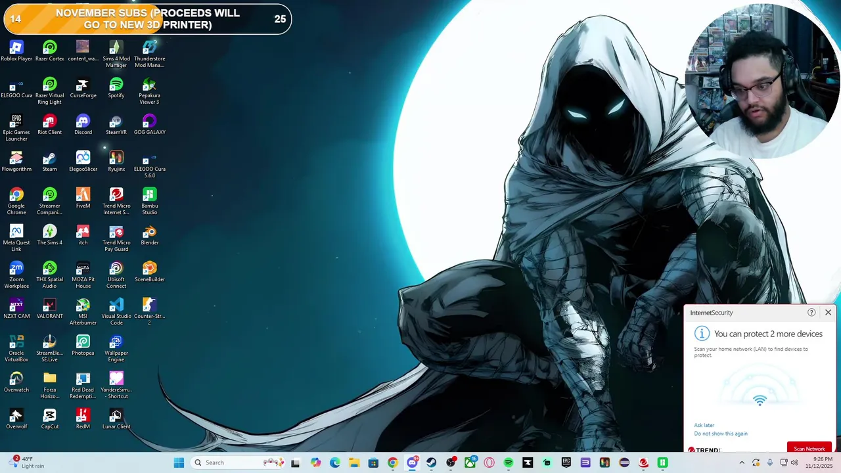Viewport: 841px width, 473px height.
Task: Open Opera GX from the taskbar
Action: tap(489, 462)
